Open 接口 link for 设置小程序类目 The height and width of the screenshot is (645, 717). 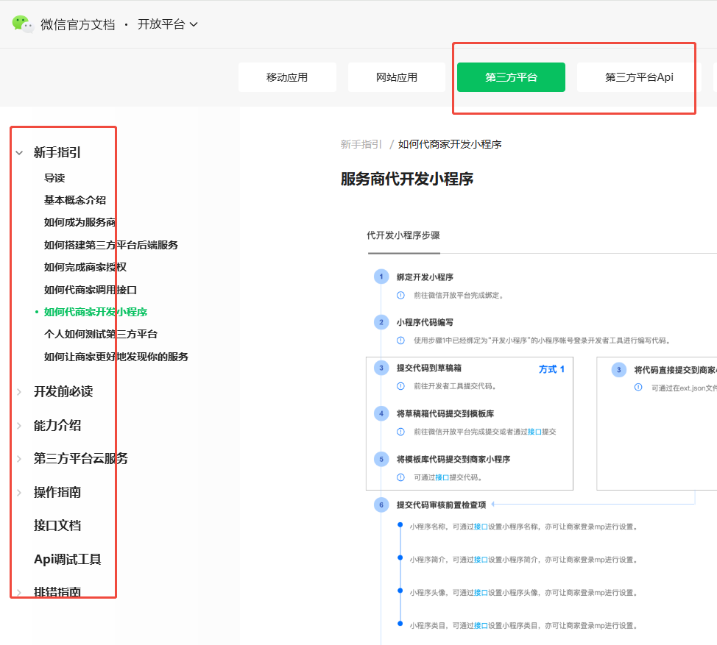[x=481, y=625]
